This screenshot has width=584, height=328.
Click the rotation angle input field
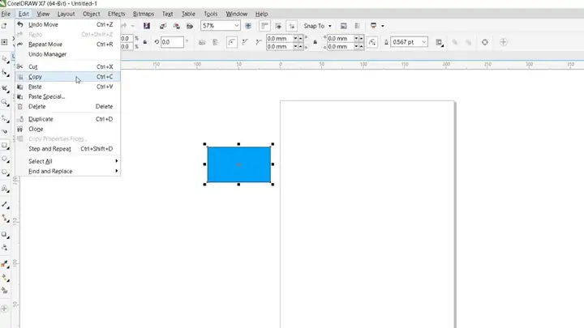click(172, 42)
